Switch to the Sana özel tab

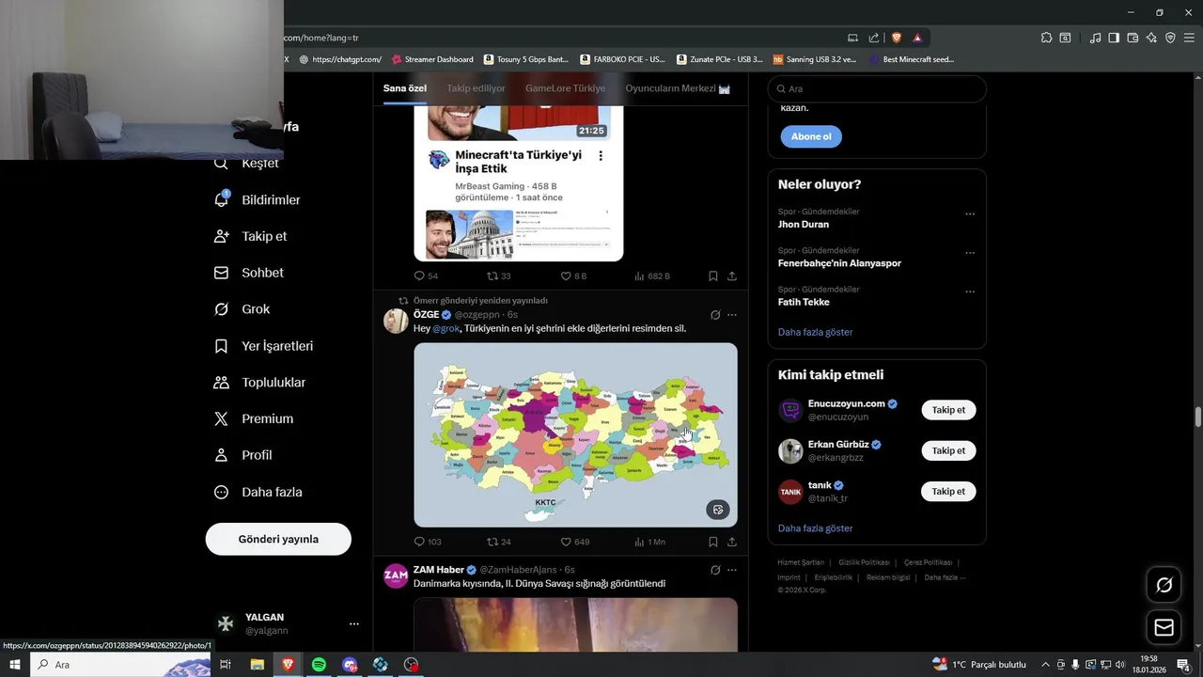click(405, 88)
